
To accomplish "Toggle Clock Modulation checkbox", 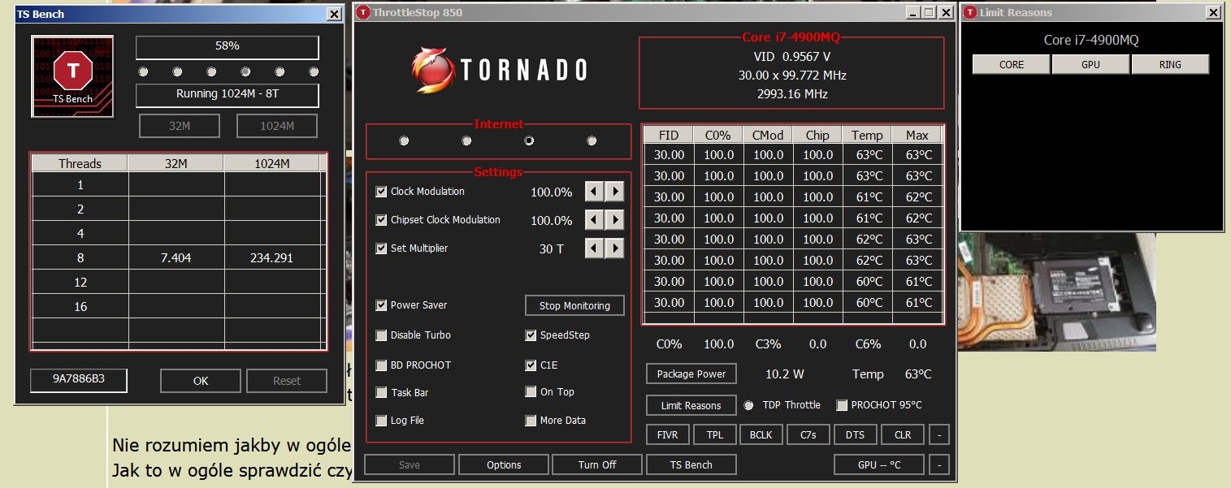I will coord(381,192).
